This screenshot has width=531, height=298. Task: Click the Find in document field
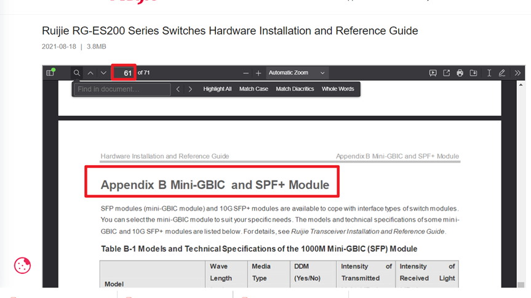(122, 89)
